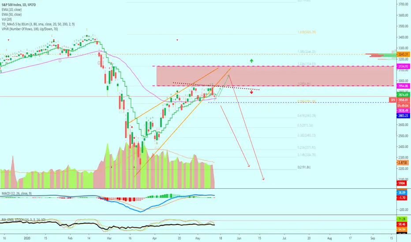Click the 2020 date axis label
This screenshot has height=242, width=411.
point(27,238)
